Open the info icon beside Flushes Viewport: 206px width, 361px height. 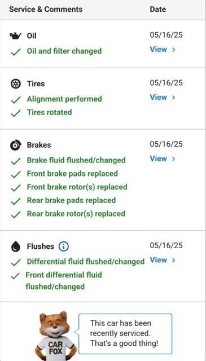tap(64, 246)
